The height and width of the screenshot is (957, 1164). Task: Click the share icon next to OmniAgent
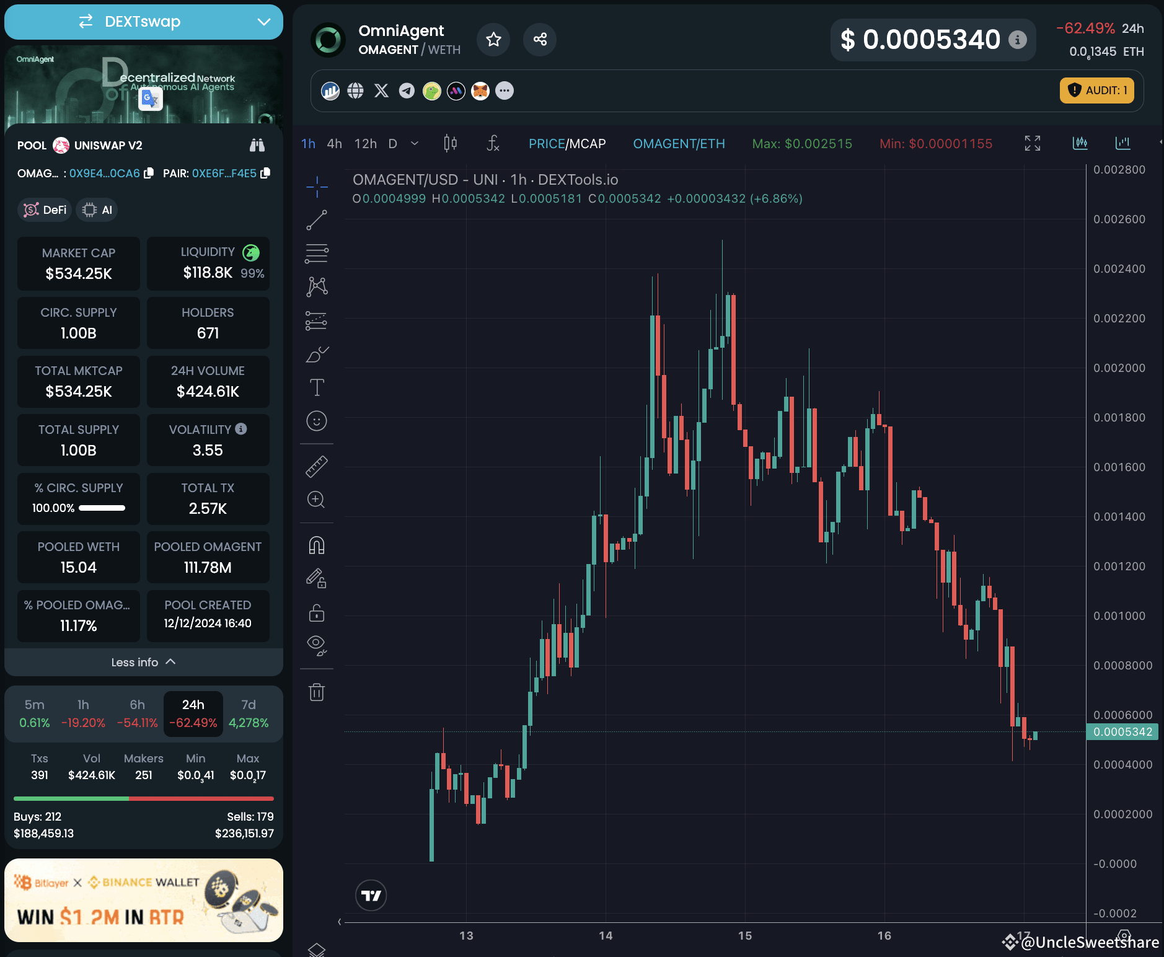coord(540,40)
